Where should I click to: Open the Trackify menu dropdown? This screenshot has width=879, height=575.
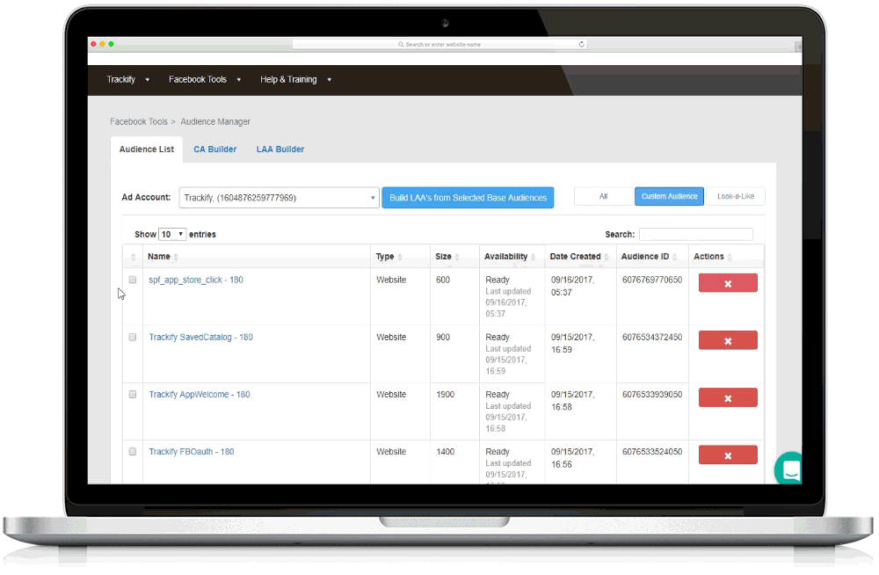click(x=127, y=80)
